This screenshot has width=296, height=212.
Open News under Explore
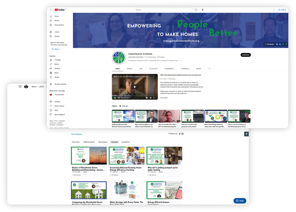tap(55, 73)
